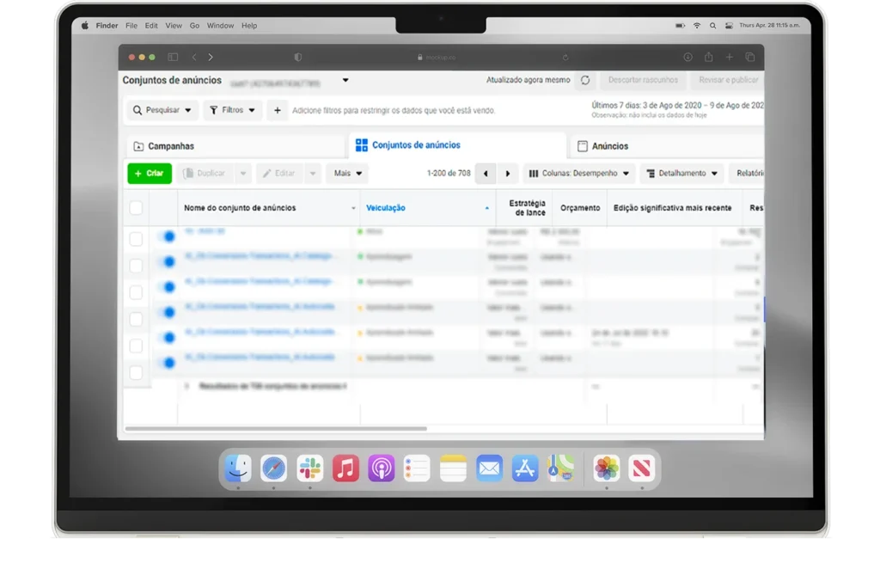This screenshot has width=880, height=563.
Task: Click the refresh icon beside Atualizado agora mesmo
Action: (x=585, y=80)
